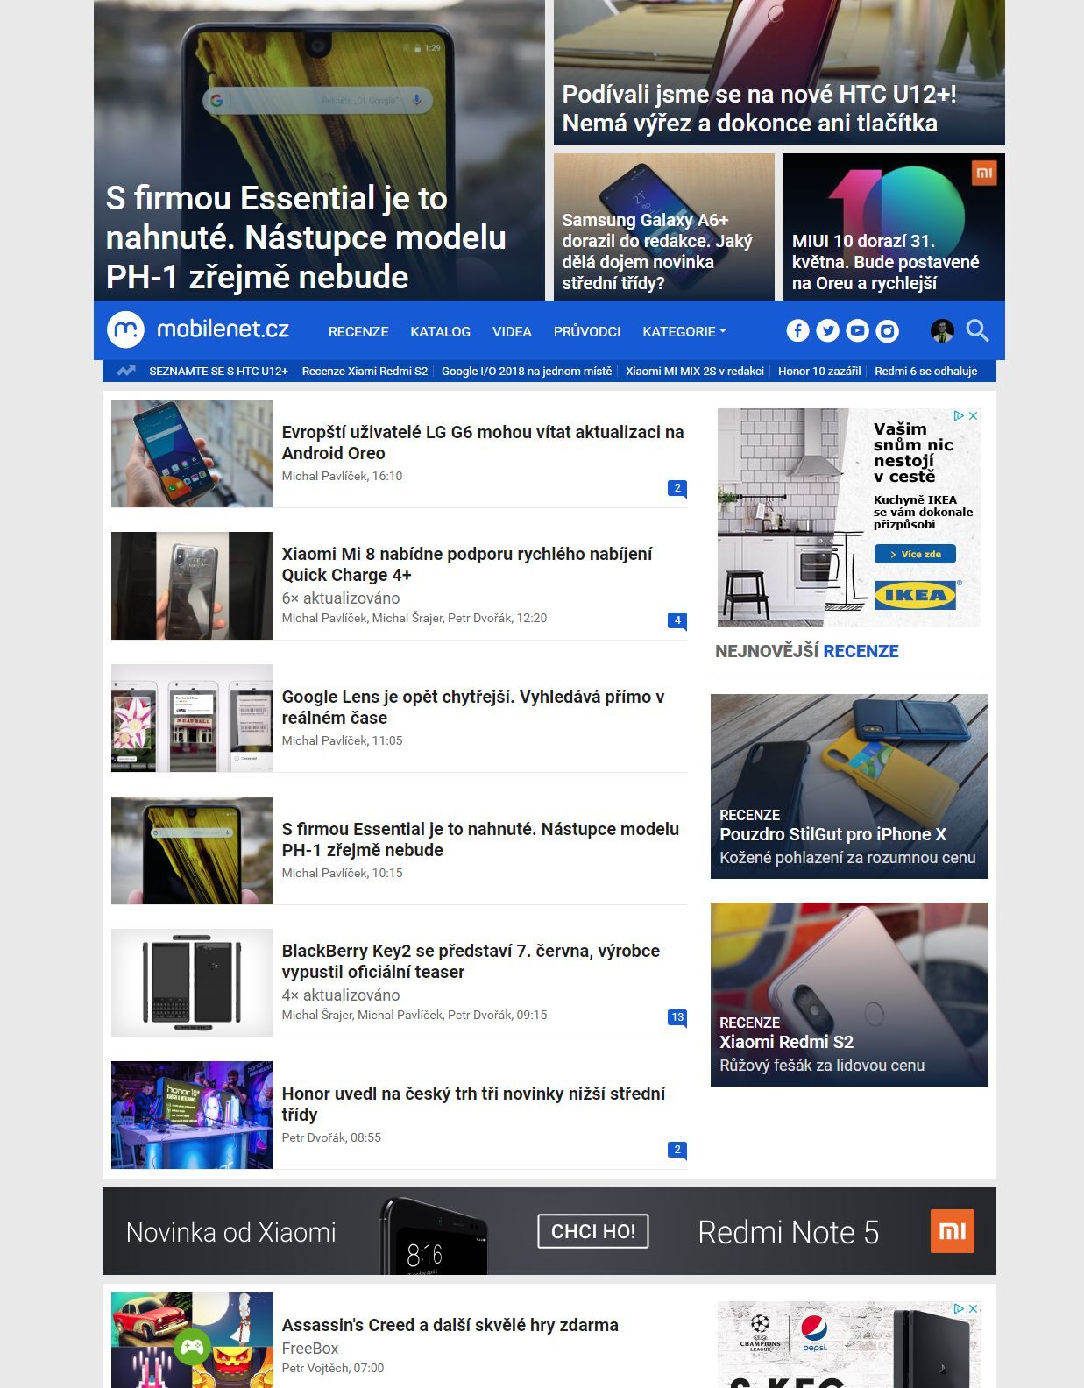Open ticker link Recenze Xiami Redmi S2
This screenshot has width=1084, height=1388.
(x=365, y=371)
